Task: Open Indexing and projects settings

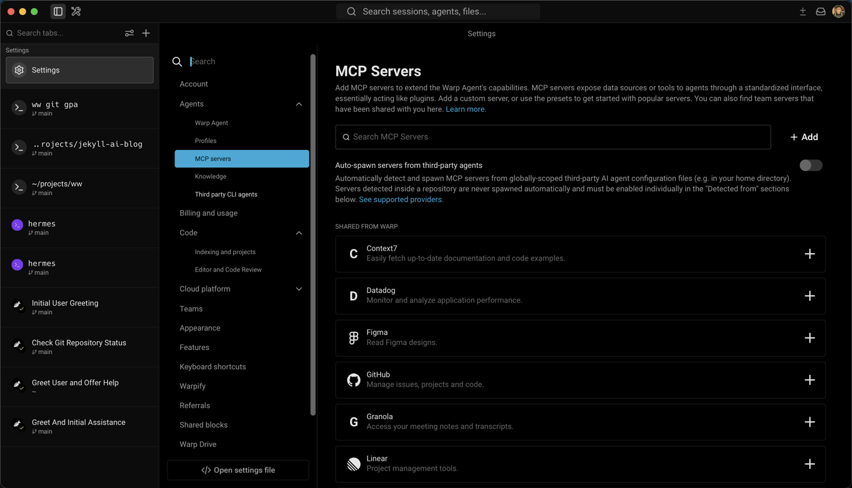Action: (225, 252)
